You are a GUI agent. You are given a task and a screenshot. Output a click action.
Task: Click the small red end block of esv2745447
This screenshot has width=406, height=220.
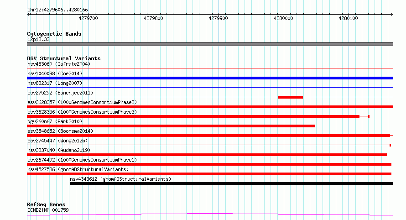point(390,145)
